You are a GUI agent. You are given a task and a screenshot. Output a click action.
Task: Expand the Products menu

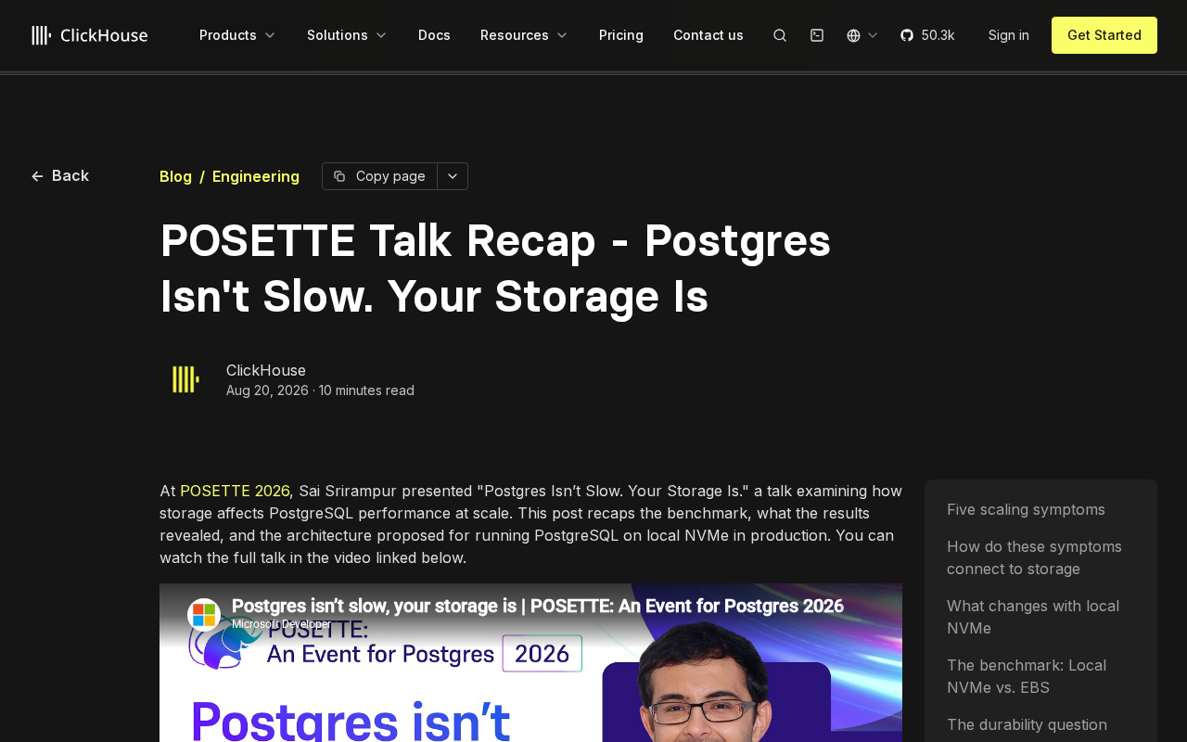click(237, 35)
